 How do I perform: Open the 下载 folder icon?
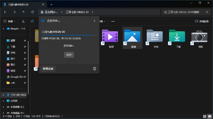[177, 36]
